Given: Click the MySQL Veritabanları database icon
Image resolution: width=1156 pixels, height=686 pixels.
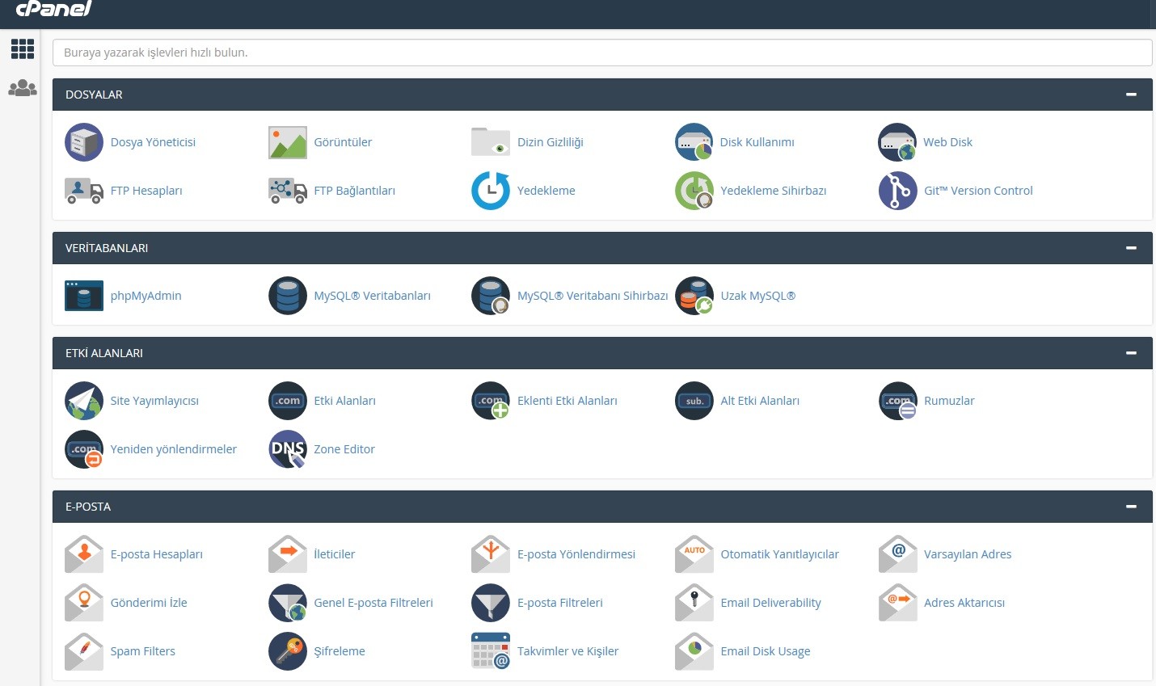Looking at the screenshot, I should (x=288, y=296).
